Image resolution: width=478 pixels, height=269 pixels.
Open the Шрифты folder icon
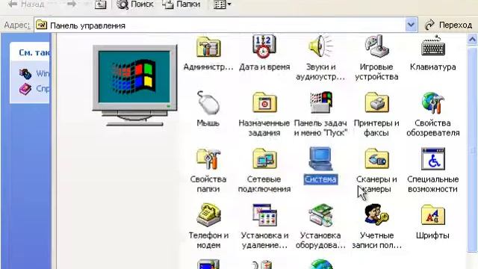[433, 215]
